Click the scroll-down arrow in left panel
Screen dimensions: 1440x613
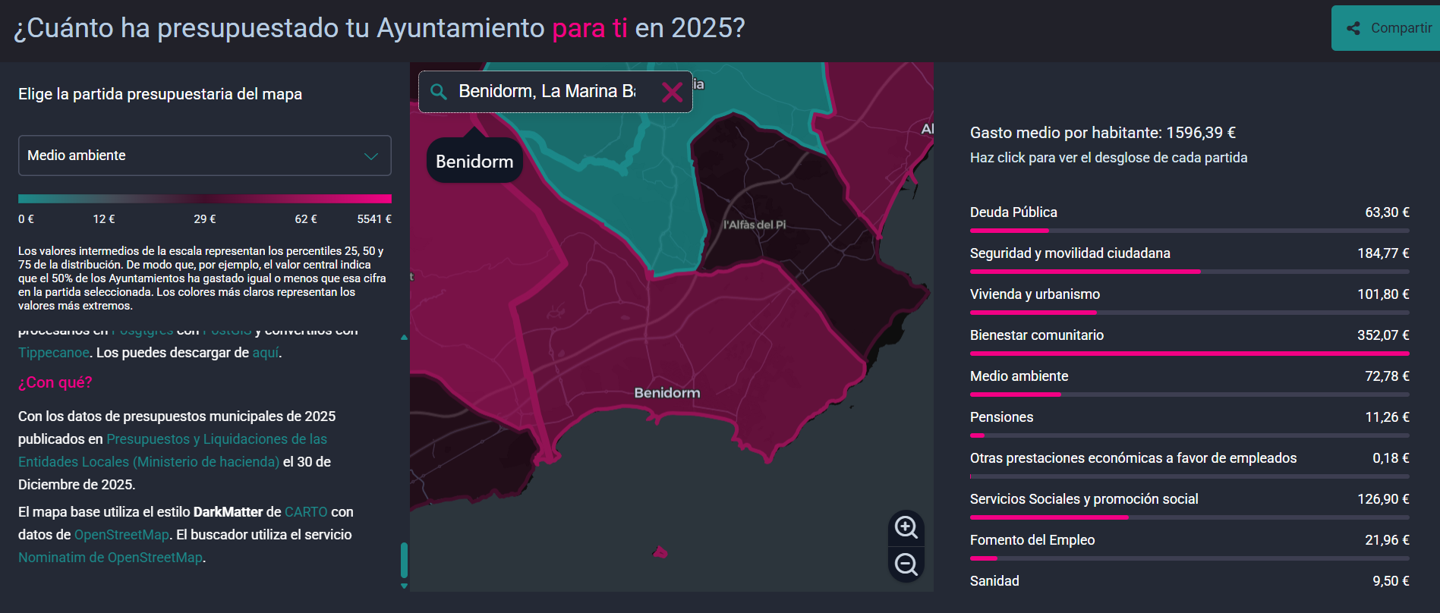point(404,586)
